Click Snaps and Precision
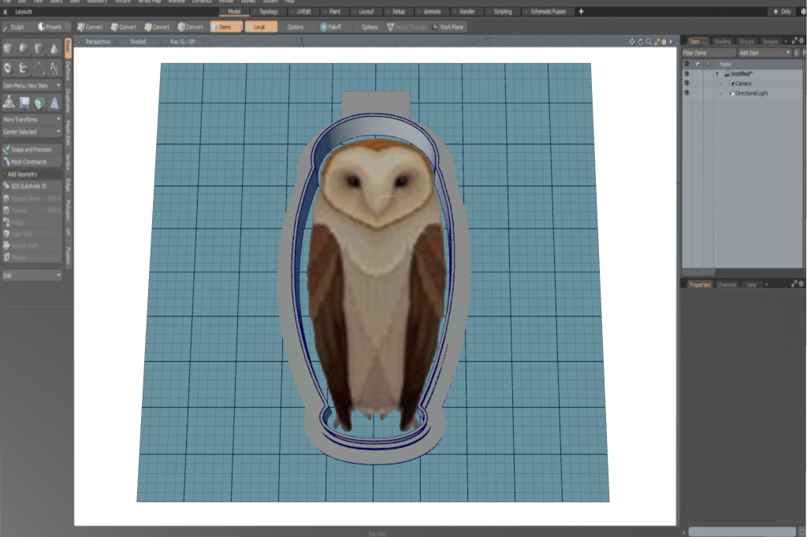The height and width of the screenshot is (537, 807). (32, 149)
